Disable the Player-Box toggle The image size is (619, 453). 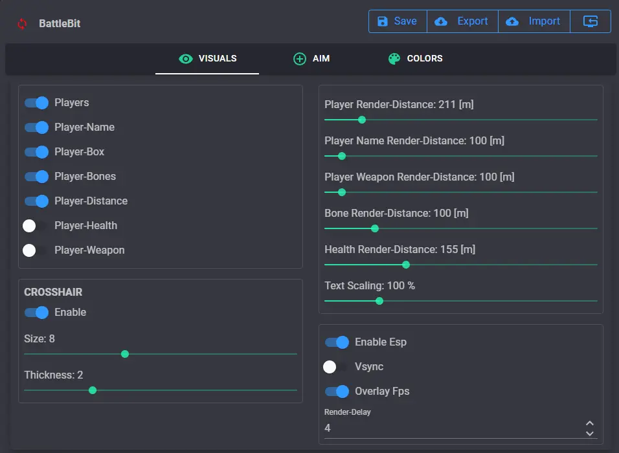[x=37, y=152]
